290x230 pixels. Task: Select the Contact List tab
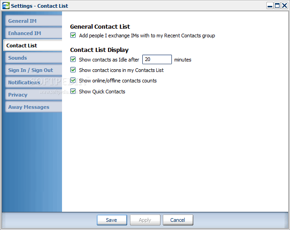pyautogui.click(x=33, y=46)
